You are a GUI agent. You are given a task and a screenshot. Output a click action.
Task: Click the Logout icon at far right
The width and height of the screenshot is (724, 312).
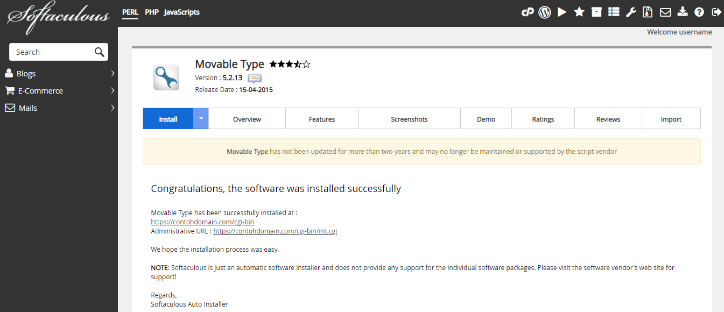click(716, 11)
